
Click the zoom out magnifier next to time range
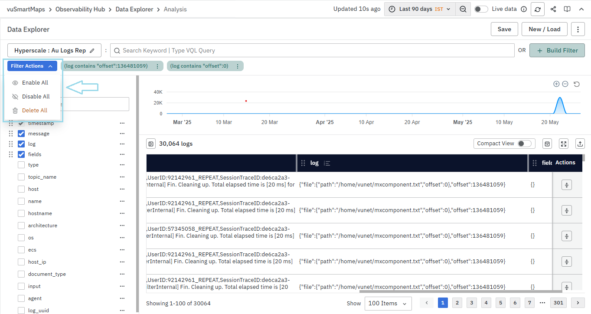(463, 9)
